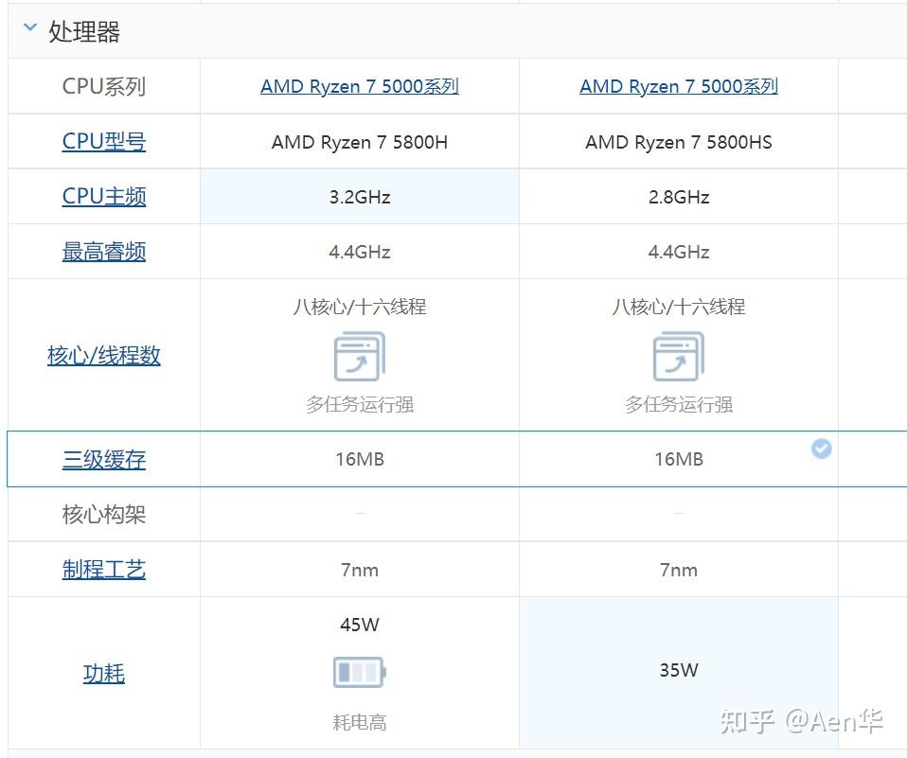
Task: Click the 处理器 section heading
Action: coord(84,31)
